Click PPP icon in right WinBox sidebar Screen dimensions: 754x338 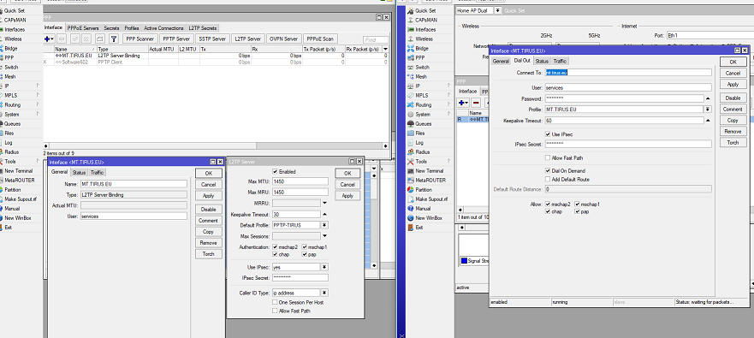(410, 57)
